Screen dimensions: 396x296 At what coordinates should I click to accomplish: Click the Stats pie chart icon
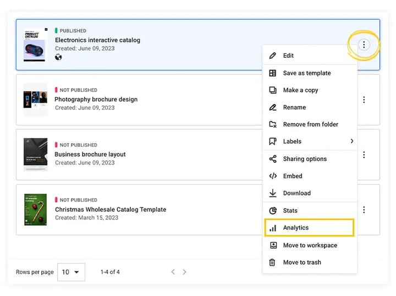pyautogui.click(x=273, y=210)
